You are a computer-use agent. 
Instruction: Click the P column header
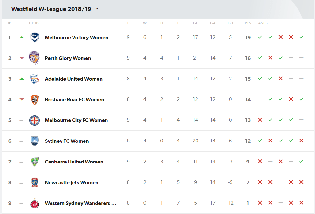[x=128, y=23]
